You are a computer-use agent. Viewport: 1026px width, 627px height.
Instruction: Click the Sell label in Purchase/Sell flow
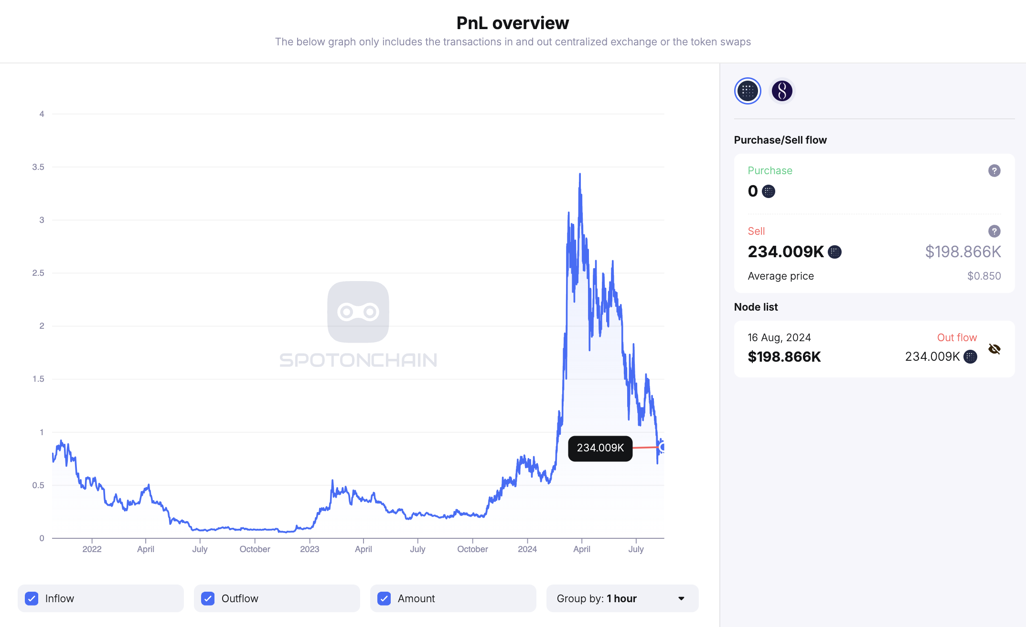pos(756,231)
